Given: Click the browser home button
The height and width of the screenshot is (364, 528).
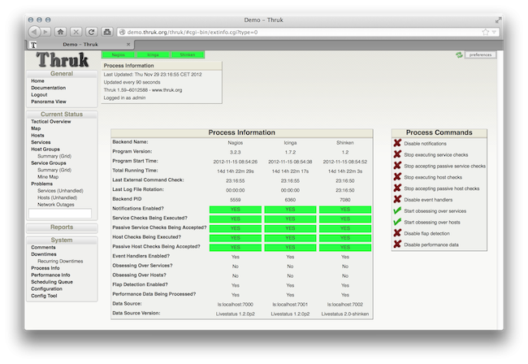Looking at the screenshot, I should point(60,32).
